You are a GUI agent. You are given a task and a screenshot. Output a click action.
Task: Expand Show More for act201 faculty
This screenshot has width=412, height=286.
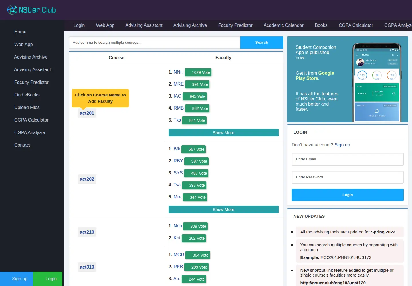click(x=223, y=133)
